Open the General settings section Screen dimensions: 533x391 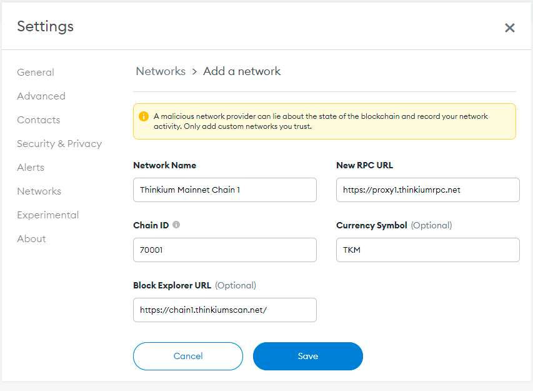pyautogui.click(x=36, y=73)
